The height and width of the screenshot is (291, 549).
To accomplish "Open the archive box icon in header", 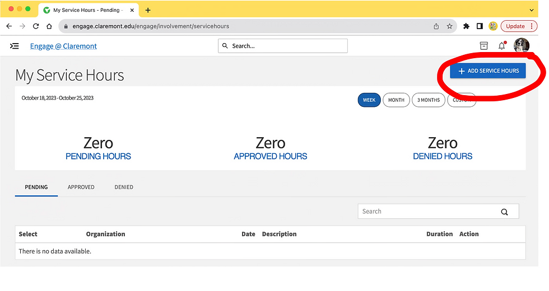I will click(483, 46).
